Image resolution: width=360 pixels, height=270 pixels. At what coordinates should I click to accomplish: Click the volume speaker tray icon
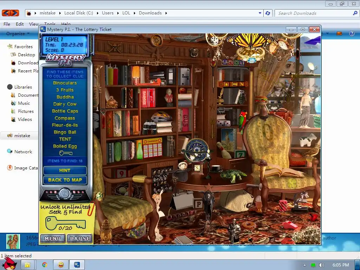pyautogui.click(x=321, y=265)
